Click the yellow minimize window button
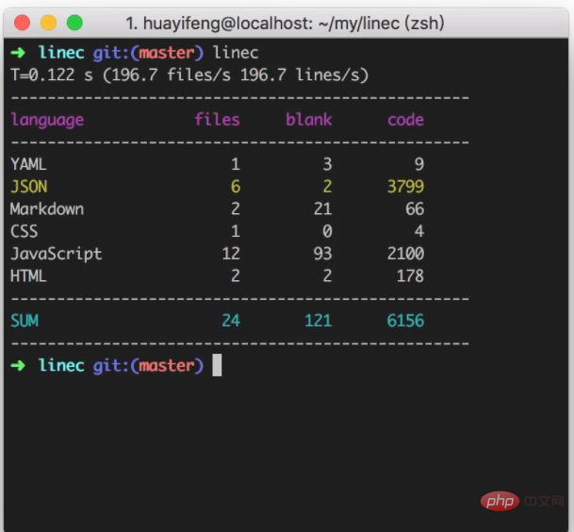This screenshot has width=574, height=532. (48, 22)
